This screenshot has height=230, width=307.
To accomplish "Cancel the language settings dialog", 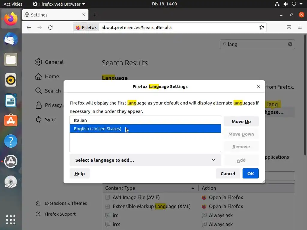I will [228, 174].
